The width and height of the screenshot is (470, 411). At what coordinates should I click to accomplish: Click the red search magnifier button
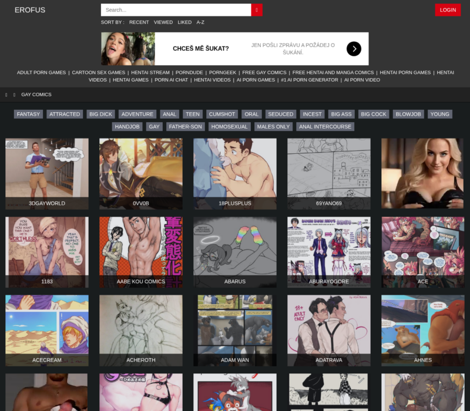point(257,10)
